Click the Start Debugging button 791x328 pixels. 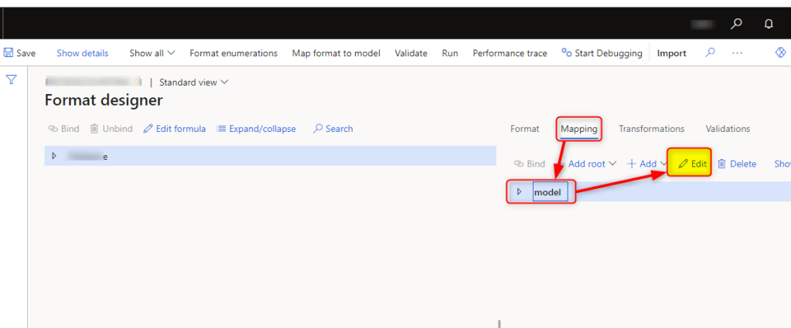point(602,53)
